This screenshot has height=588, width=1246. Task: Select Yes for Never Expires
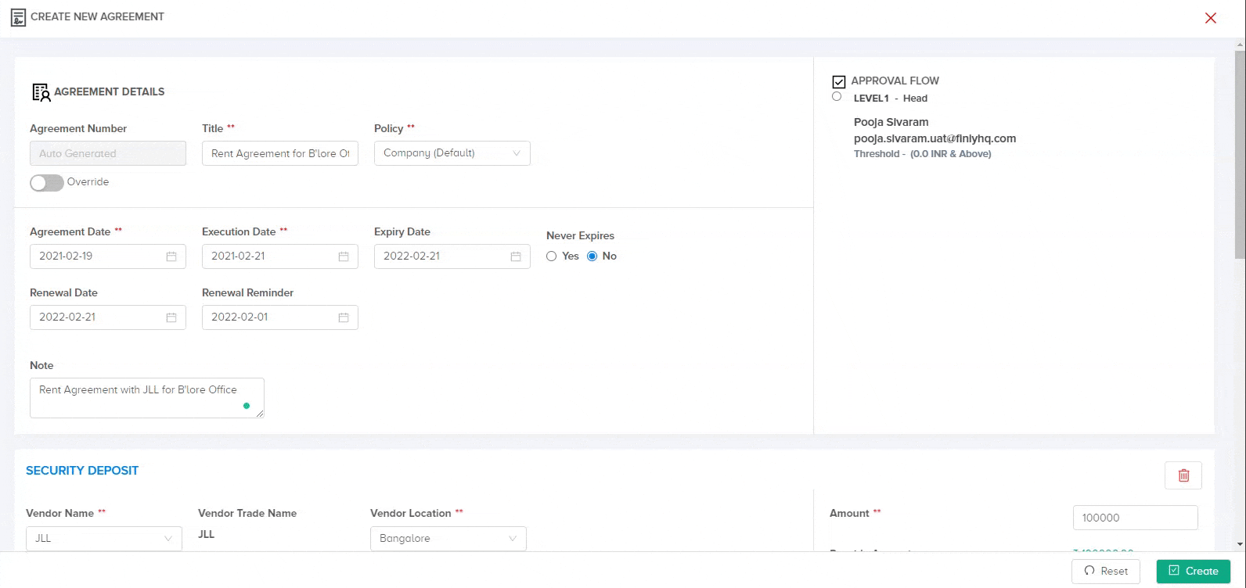552,256
